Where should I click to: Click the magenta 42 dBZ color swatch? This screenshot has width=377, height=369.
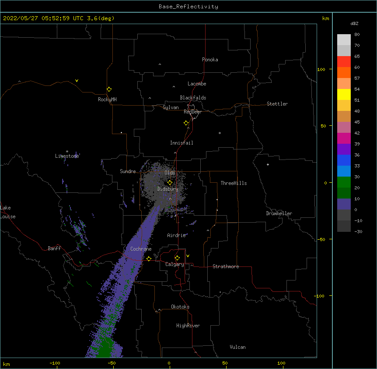[x=344, y=138]
